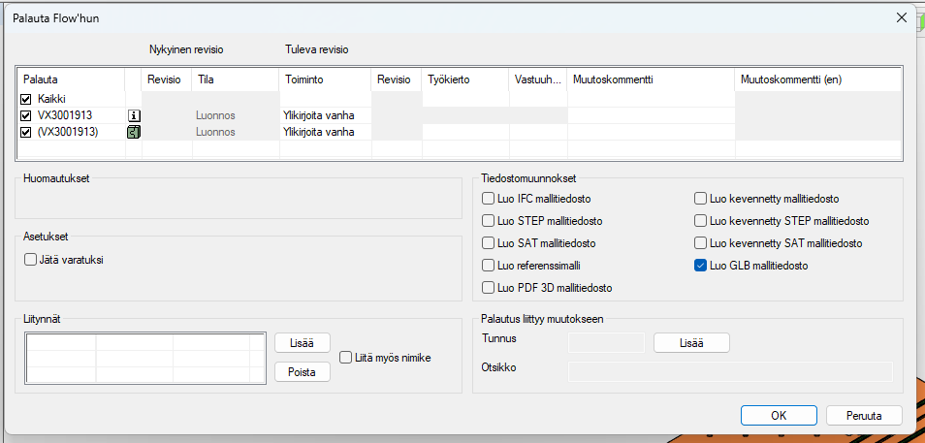
Task: Uncheck Luo GLB mallitiedosto
Action: (x=701, y=266)
